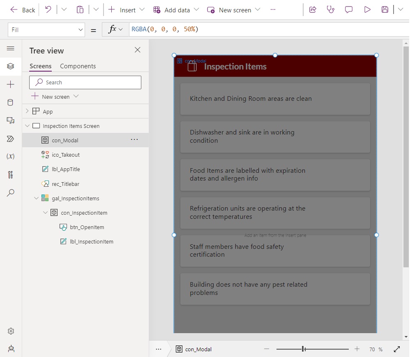Click the Undo arrow icon
The height and width of the screenshot is (357, 410).
[x=48, y=10]
